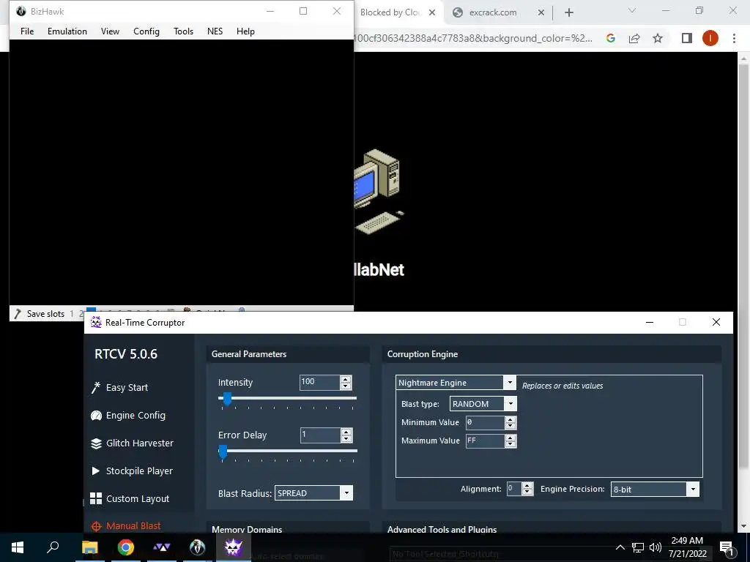Viewport: 750px width, 562px height.
Task: Decrease Maximum Value with the down arrow
Action: pos(510,444)
